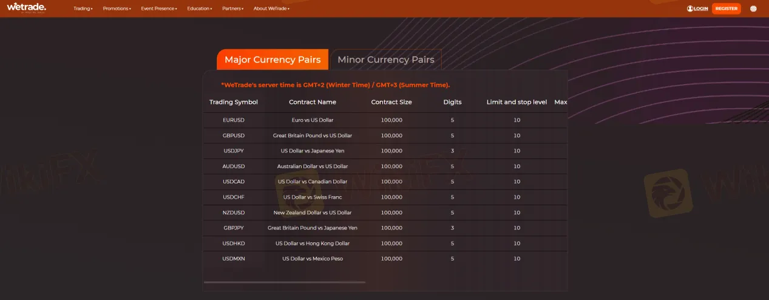Select the GBPUSD symbol cell
Image resolution: width=769 pixels, height=300 pixels.
[x=234, y=135]
